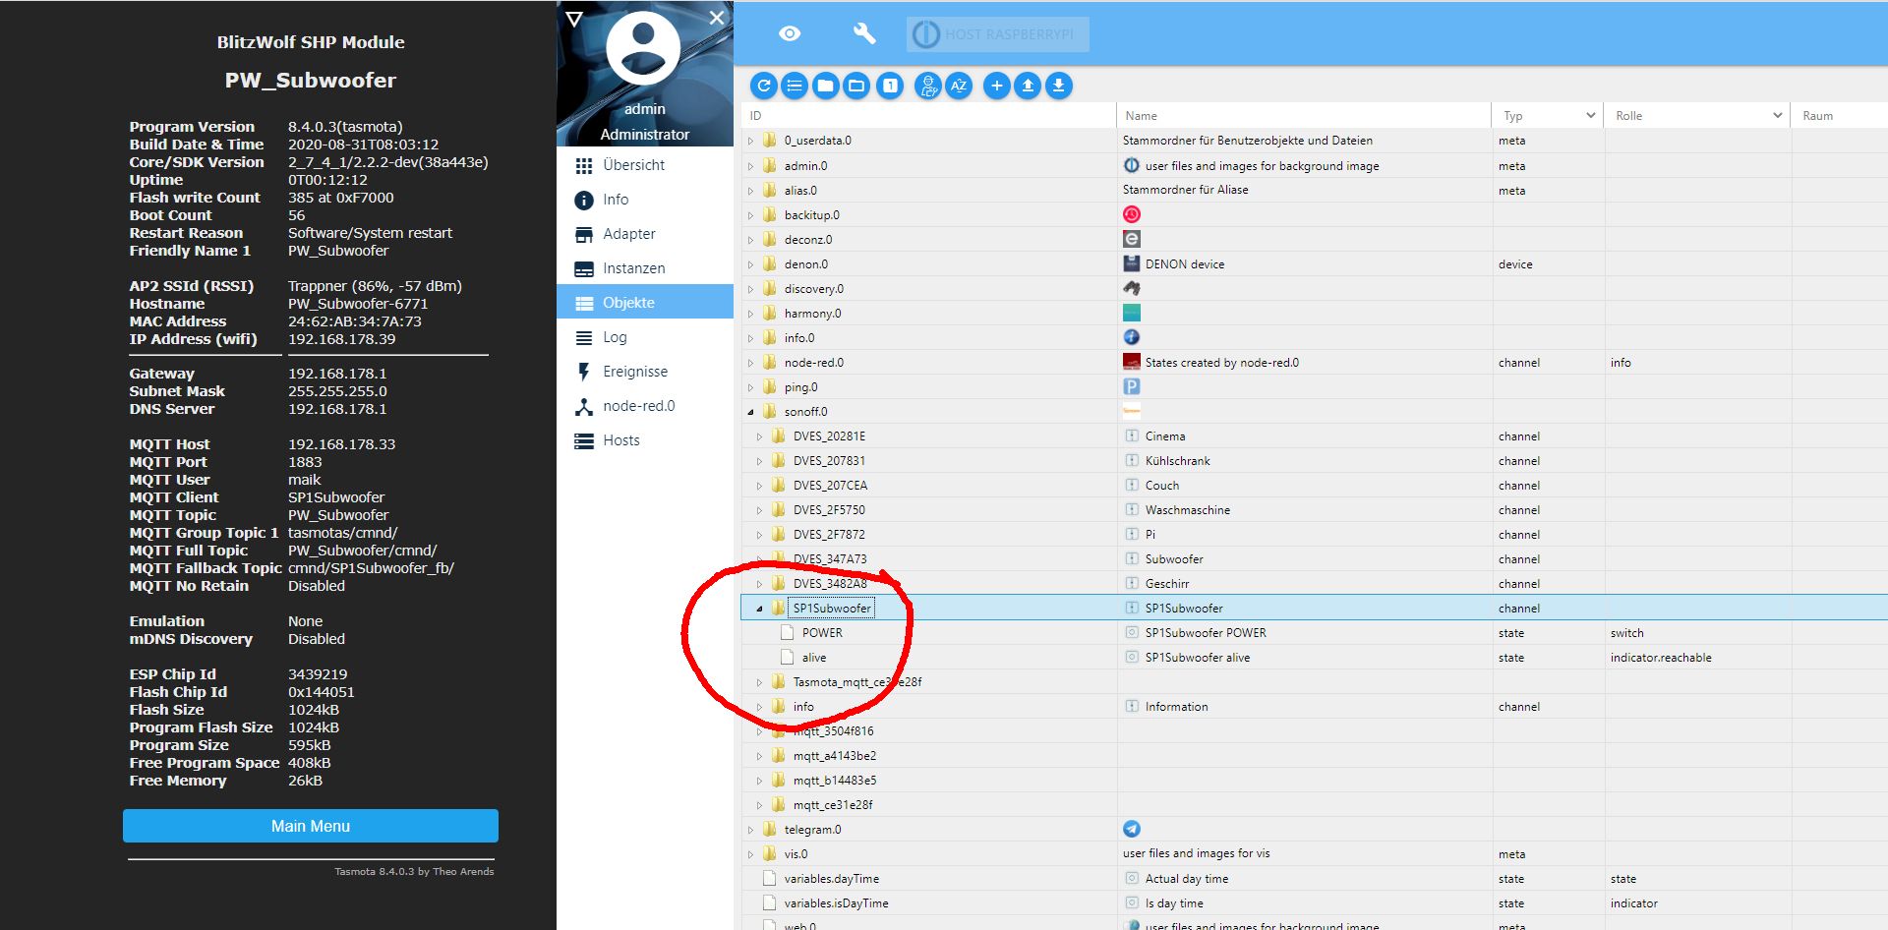The image size is (1888, 930).
Task: Click the node-red adapter icon
Action: pos(1132,362)
